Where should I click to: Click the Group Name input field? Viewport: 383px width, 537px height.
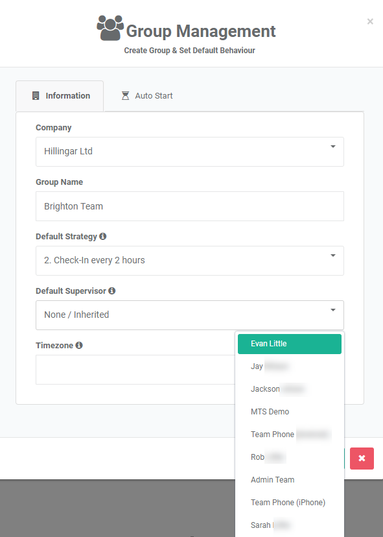point(190,206)
